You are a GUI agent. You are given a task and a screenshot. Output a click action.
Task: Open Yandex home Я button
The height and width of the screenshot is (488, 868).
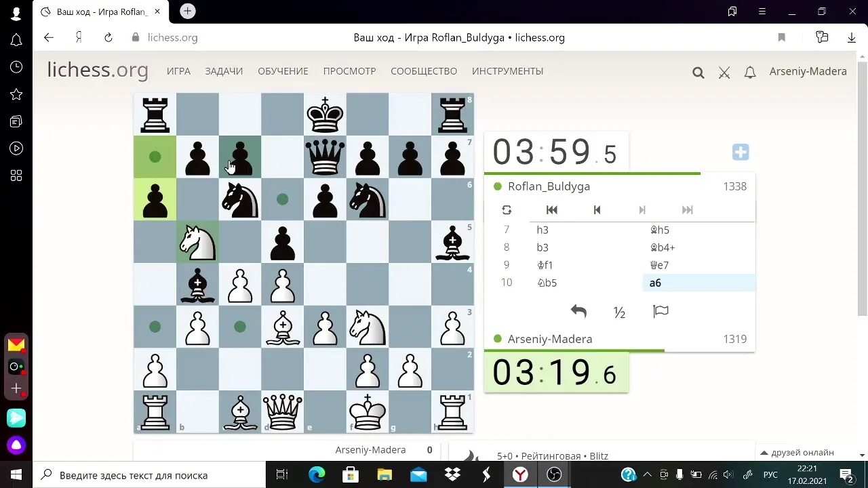(79, 37)
